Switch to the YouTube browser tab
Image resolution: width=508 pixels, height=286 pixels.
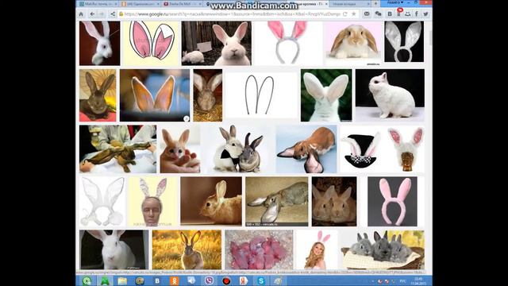pyautogui.click(x=182, y=4)
